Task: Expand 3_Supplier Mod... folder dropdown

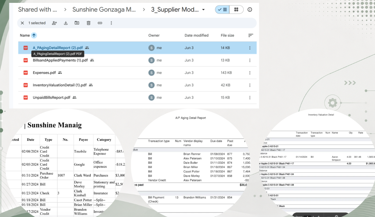Action: click(203, 10)
